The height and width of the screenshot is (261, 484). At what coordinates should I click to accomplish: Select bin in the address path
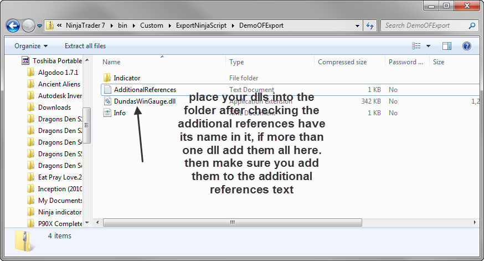[x=122, y=25]
